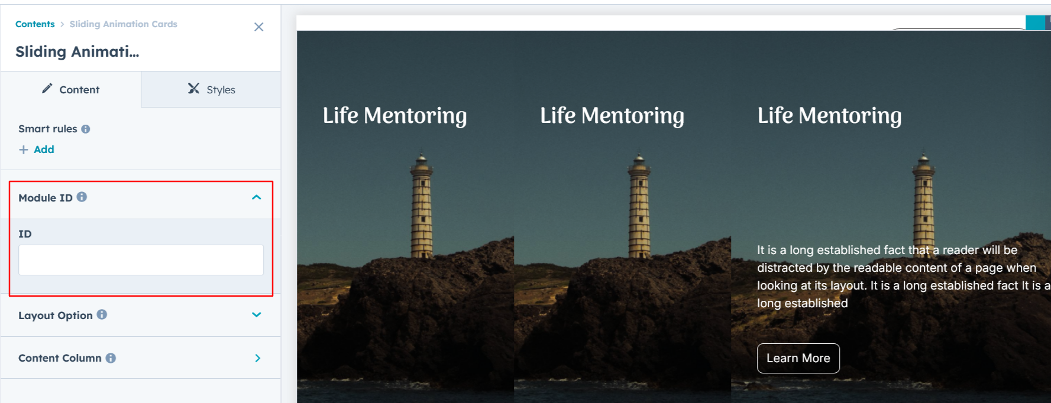1051x403 pixels.
Task: Click the first Life Mentoring card
Action: coord(405,216)
